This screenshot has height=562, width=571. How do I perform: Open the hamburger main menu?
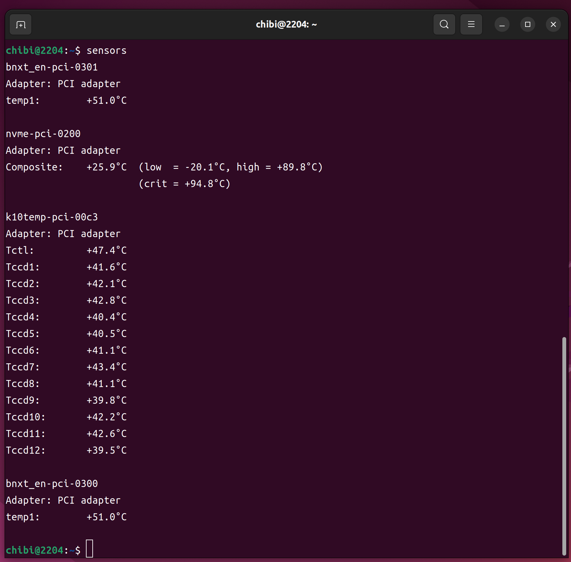(x=471, y=24)
